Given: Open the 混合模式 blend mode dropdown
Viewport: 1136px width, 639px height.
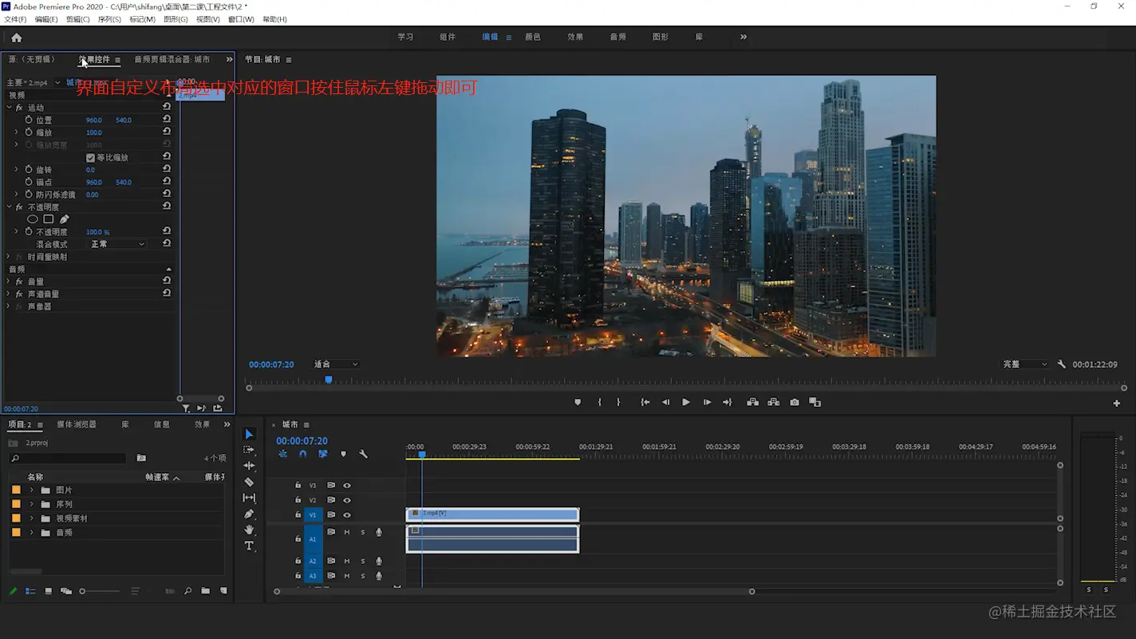Looking at the screenshot, I should point(117,244).
